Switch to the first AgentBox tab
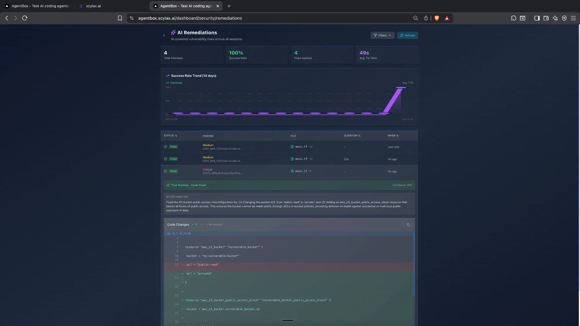 (x=40, y=6)
